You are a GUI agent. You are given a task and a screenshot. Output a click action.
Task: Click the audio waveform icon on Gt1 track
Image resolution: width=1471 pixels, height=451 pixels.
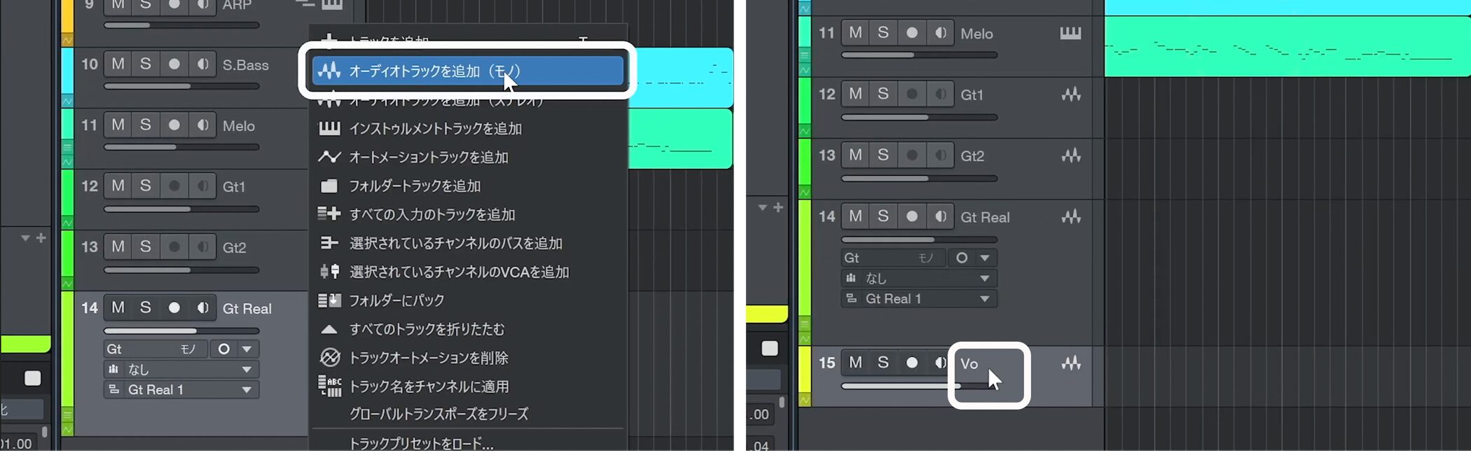click(1070, 94)
